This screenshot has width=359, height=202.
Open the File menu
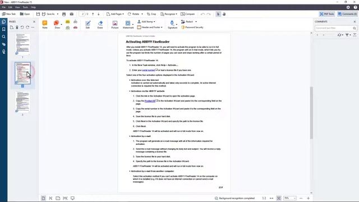point(4,7)
